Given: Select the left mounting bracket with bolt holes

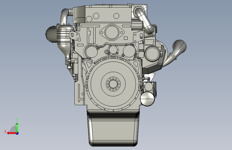Looking at the screenshot, I should click(x=75, y=36).
